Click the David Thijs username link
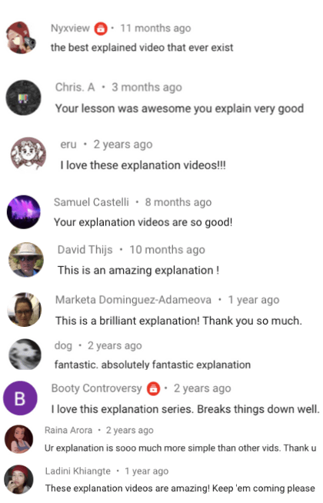Screen dimensions: 323x503 (x=85, y=249)
